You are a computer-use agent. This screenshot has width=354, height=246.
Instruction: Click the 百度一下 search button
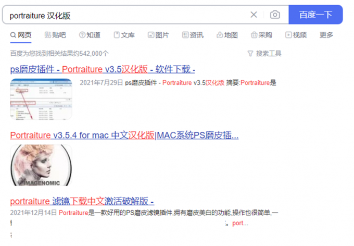tap(315, 15)
